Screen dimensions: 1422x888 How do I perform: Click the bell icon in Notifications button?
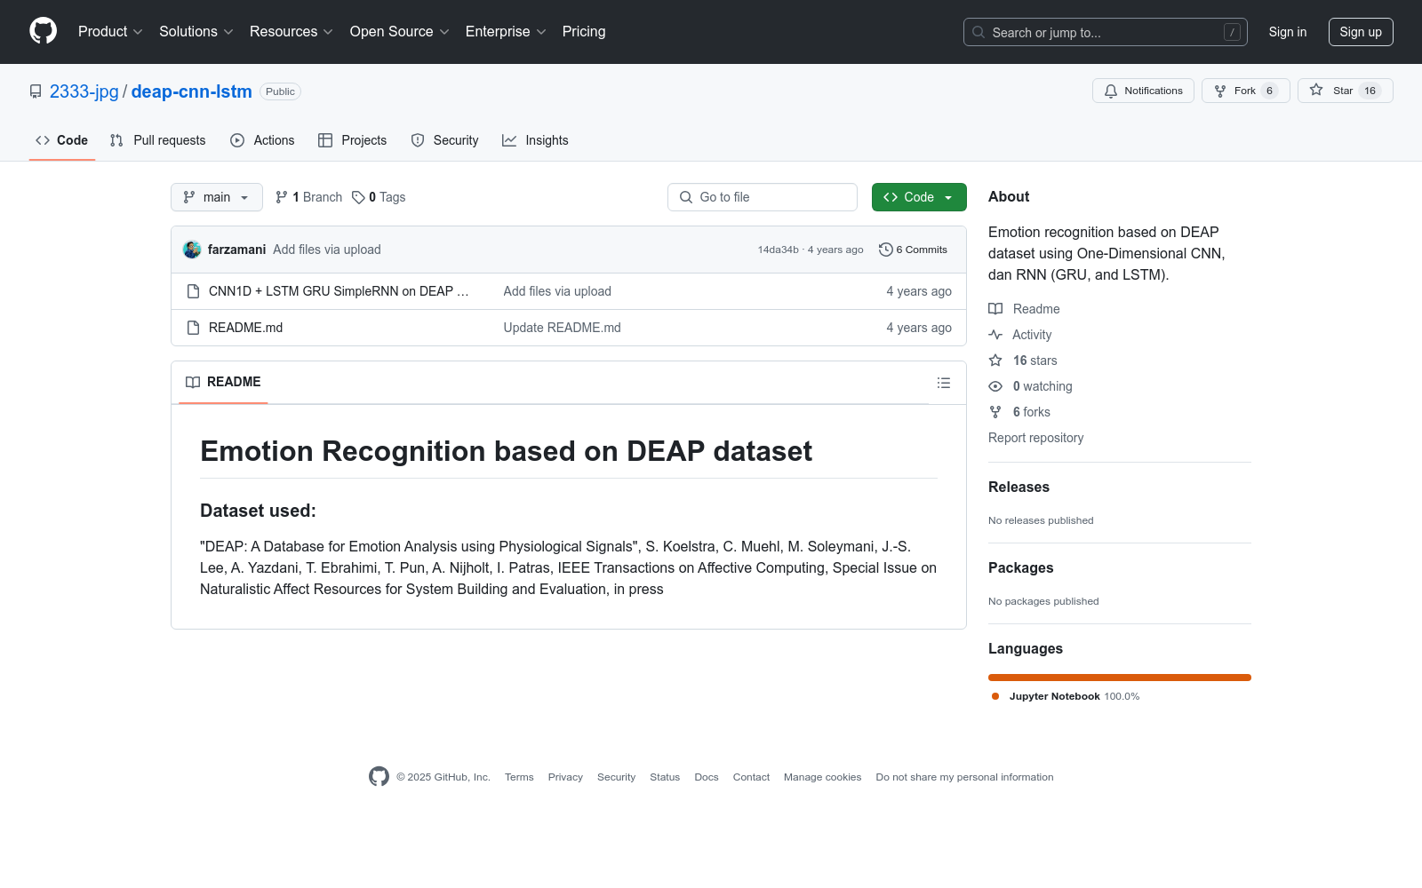coord(1111,91)
